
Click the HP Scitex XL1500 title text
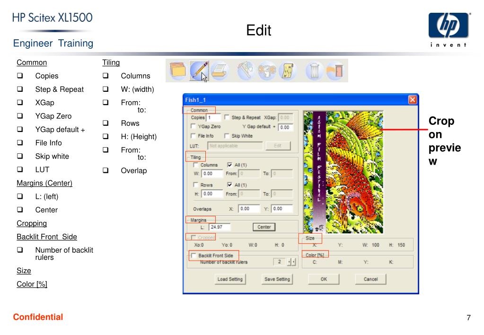pyautogui.click(x=52, y=18)
